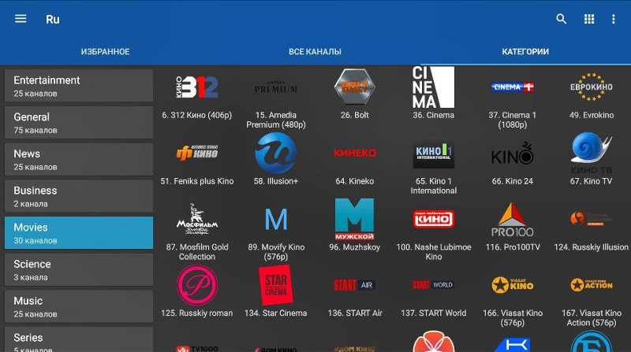Select the Entertainment category

click(79, 86)
